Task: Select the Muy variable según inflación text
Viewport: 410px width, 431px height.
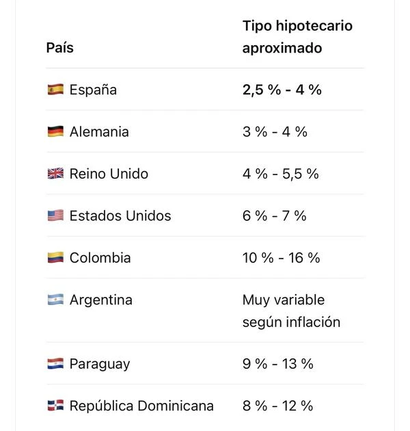Action: 291,311
